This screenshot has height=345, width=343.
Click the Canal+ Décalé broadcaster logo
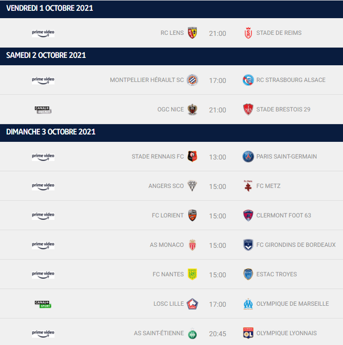(x=43, y=110)
